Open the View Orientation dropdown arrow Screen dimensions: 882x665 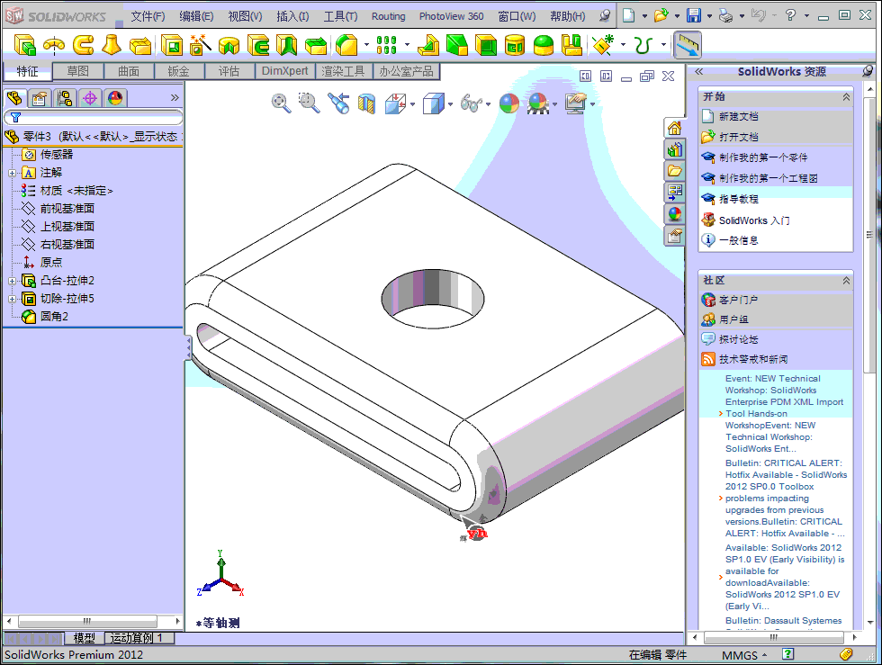coord(413,104)
